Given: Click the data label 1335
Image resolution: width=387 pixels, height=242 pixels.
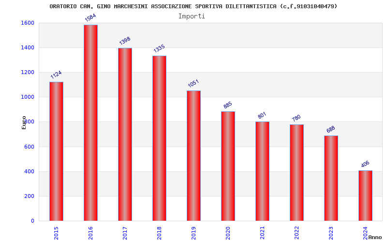Looking at the screenshot, I should pos(159,49).
